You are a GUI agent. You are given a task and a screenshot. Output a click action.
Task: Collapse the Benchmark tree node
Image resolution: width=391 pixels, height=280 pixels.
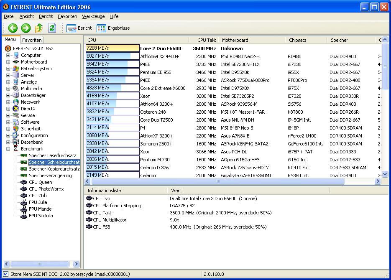[x=8, y=149]
